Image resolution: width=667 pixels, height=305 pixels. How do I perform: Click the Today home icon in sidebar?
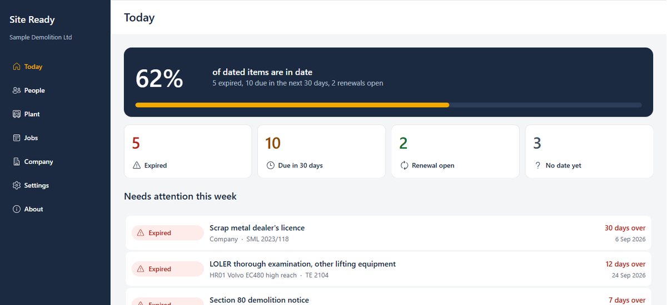(x=17, y=67)
